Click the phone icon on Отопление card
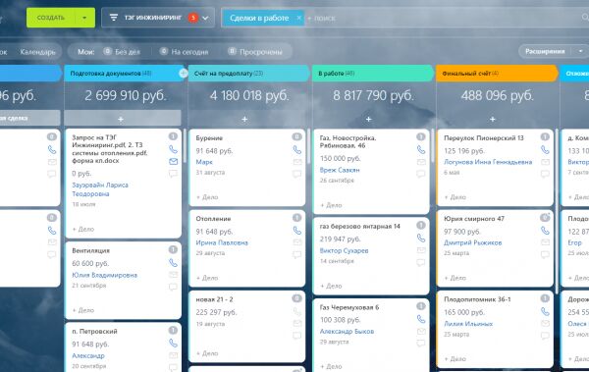The image size is (589, 372). 297,231
